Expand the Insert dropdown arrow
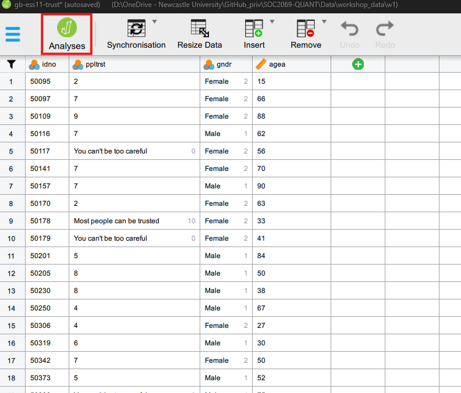The width and height of the screenshot is (461, 393). click(x=272, y=22)
